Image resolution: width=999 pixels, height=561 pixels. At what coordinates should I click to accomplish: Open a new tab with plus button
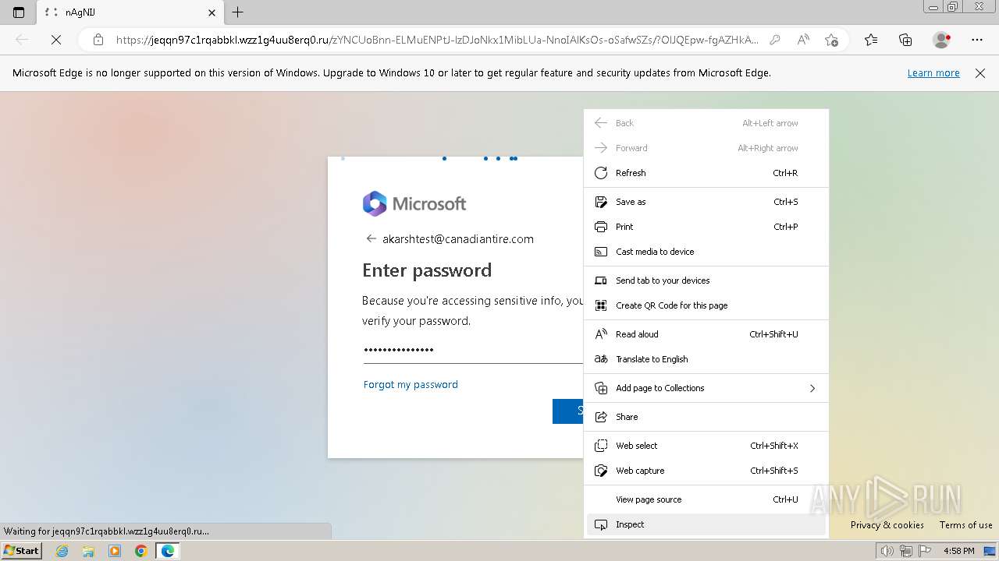[x=238, y=12]
